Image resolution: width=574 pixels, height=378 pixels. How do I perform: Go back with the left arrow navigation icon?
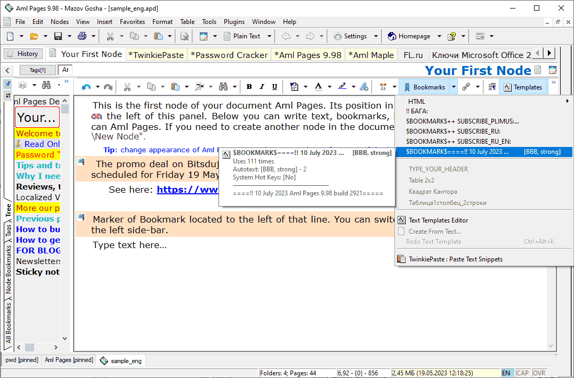(x=286, y=36)
